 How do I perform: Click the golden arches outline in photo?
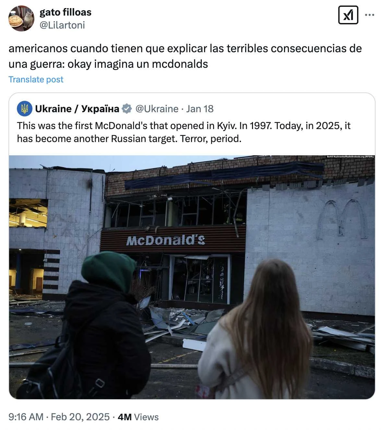[342, 220]
